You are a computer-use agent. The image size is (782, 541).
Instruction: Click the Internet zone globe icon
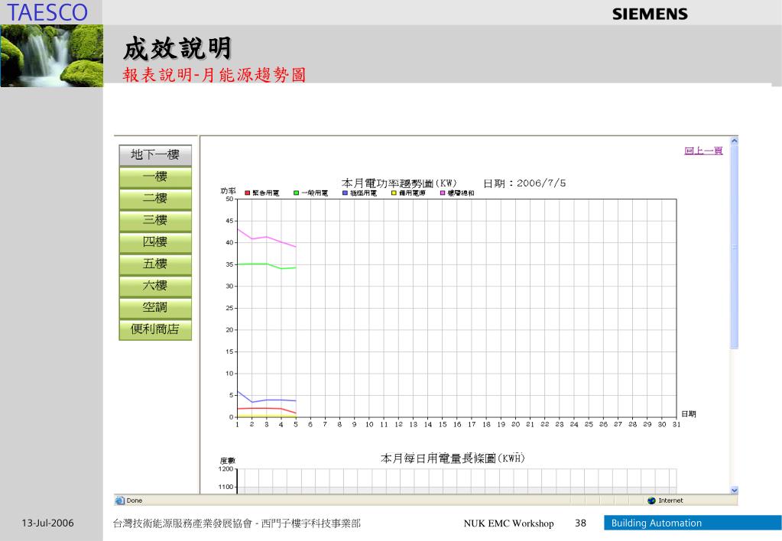pos(651,501)
